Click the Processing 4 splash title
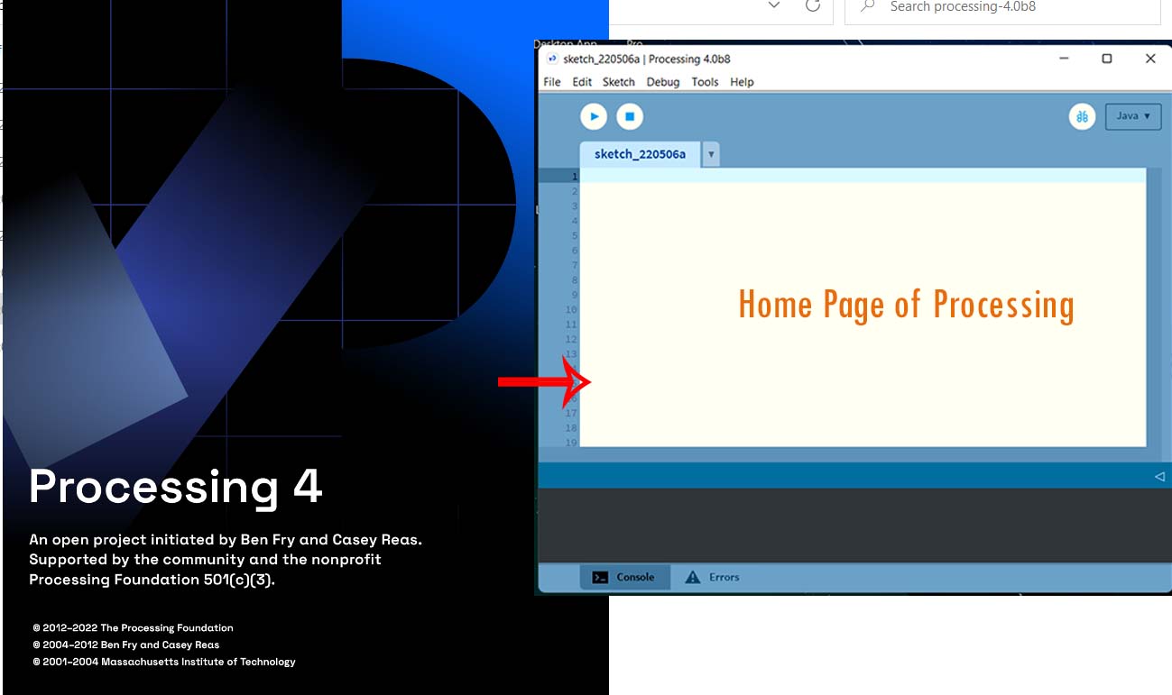This screenshot has height=695, width=1172. click(x=176, y=487)
